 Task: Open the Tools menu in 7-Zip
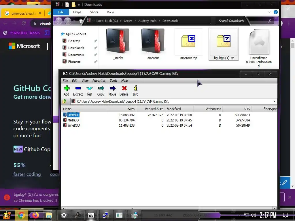point(114,81)
